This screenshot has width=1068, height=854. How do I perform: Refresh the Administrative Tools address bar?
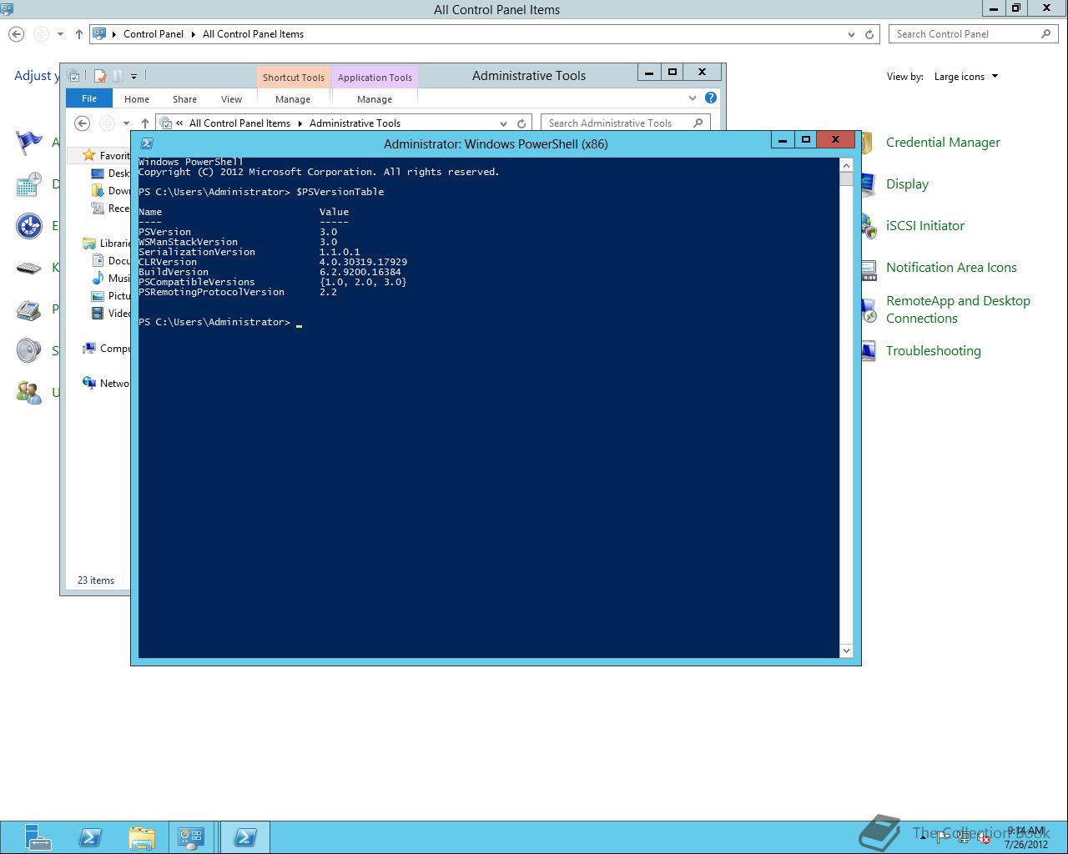pos(521,123)
